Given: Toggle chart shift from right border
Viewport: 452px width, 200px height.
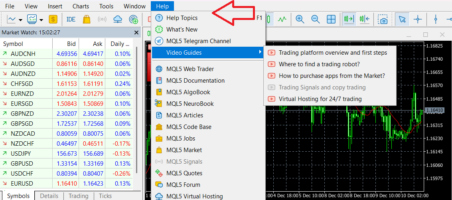Looking at the screenshot, I should (365, 19).
